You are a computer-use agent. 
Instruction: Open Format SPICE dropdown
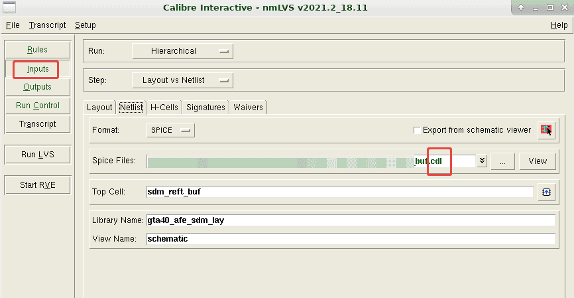point(170,130)
